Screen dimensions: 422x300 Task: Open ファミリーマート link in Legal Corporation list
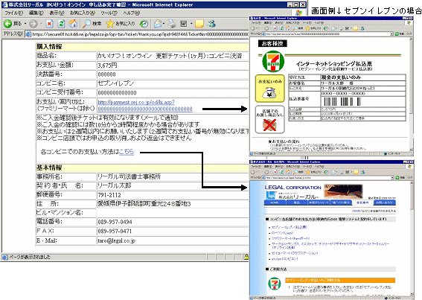[291, 238]
